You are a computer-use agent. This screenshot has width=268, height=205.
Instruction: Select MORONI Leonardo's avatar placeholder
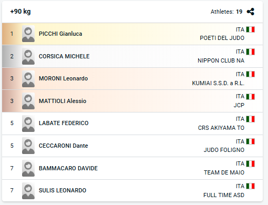pyautogui.click(x=28, y=78)
